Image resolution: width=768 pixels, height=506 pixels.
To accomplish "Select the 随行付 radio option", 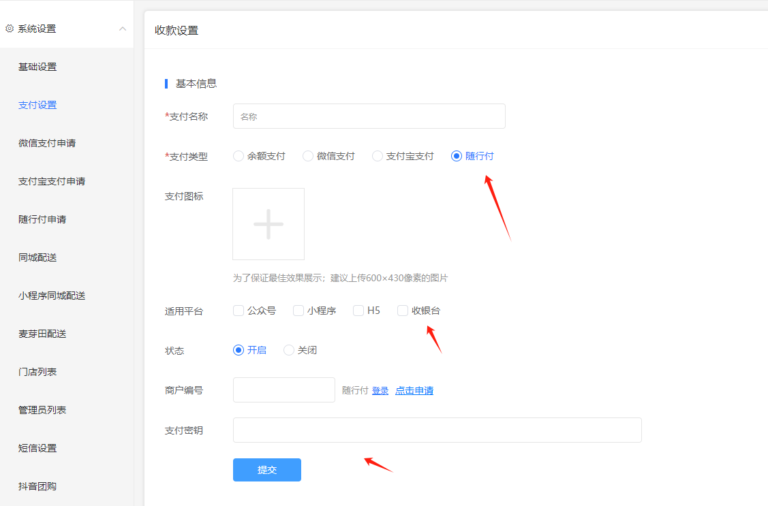I will (457, 156).
